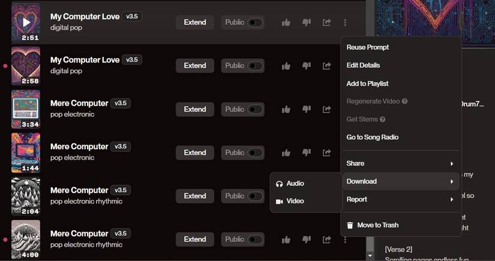Open three-dot menu for 2:51 My Computer Love
This screenshot has height=261, width=495.
pos(345,22)
